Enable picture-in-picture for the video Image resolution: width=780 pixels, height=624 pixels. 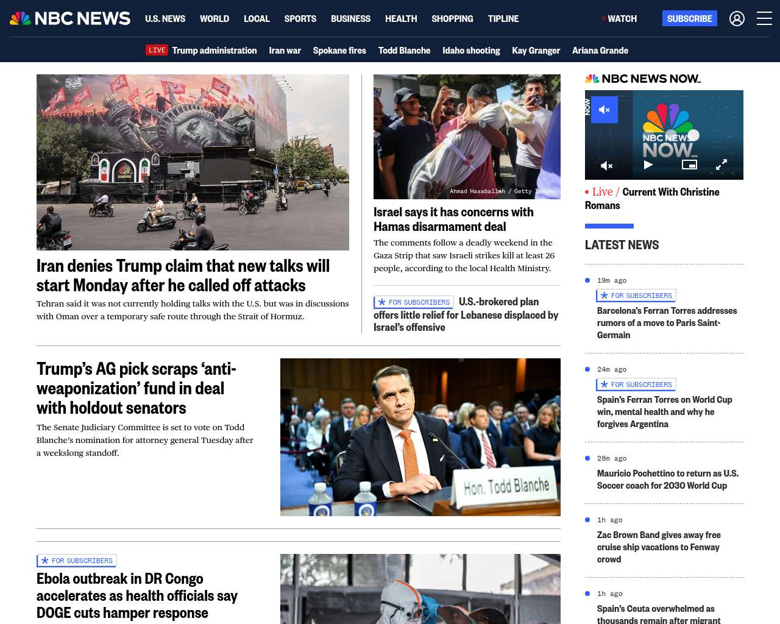point(689,165)
